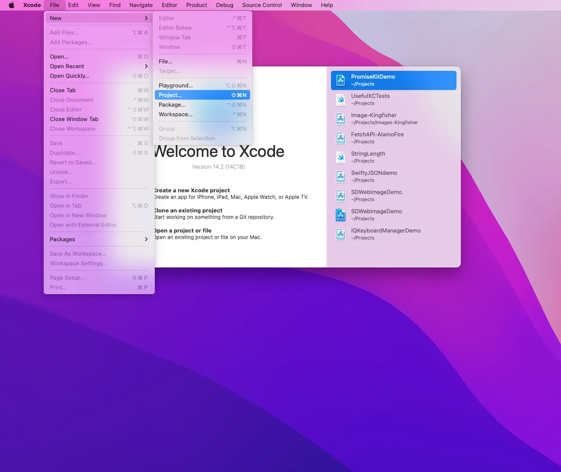Open the Editor menu in menu bar
Image resolution: width=561 pixels, height=472 pixels.
pos(170,5)
